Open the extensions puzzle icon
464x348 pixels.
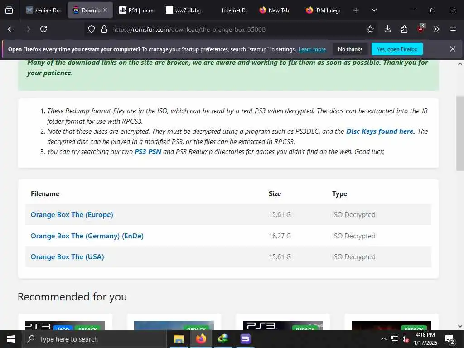tap(404, 29)
